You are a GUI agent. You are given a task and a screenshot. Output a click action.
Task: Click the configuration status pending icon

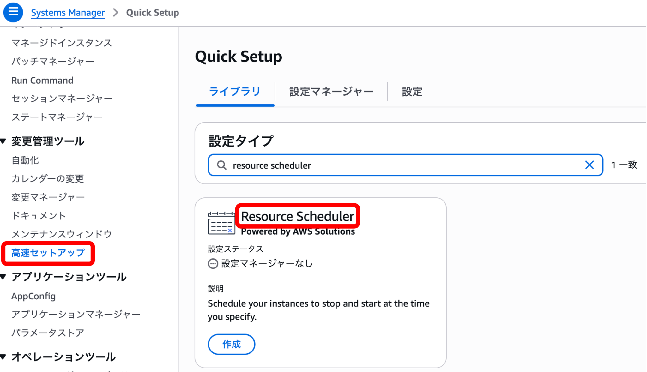213,263
